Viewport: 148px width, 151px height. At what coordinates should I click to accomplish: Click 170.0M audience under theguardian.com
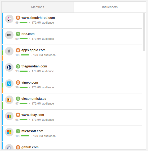coord(43,71)
